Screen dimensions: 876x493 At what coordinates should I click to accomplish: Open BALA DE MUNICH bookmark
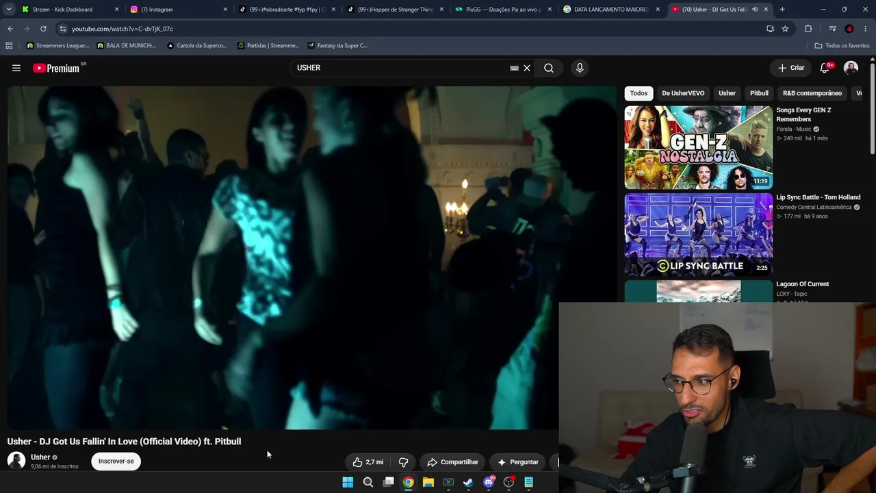point(127,46)
